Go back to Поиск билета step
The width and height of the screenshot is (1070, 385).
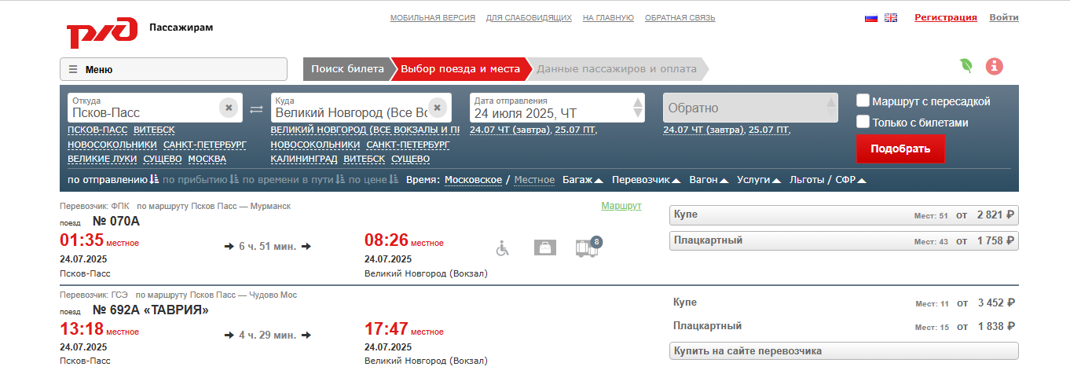pyautogui.click(x=347, y=69)
